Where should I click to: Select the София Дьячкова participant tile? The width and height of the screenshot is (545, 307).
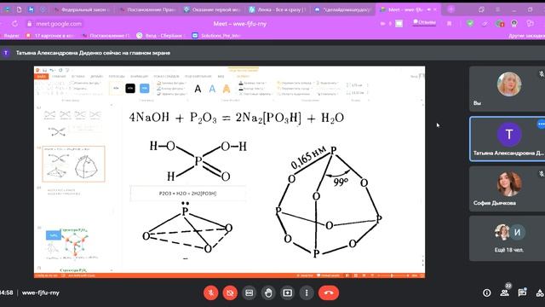(508, 188)
